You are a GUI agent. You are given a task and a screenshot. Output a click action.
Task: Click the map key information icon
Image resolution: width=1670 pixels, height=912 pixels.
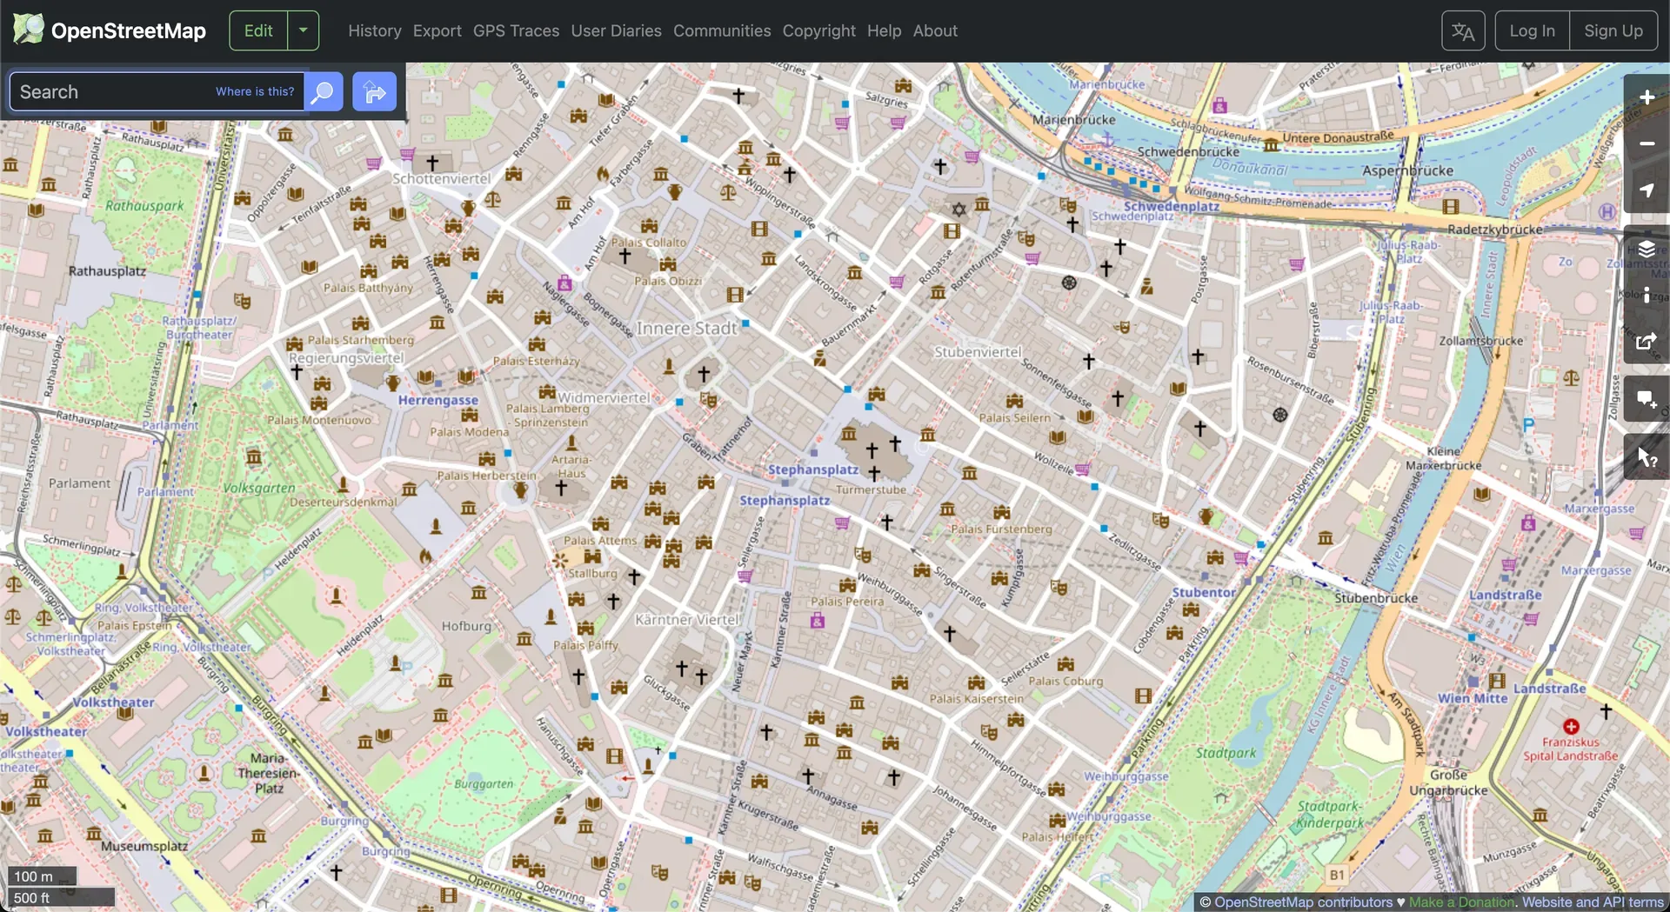tap(1647, 296)
